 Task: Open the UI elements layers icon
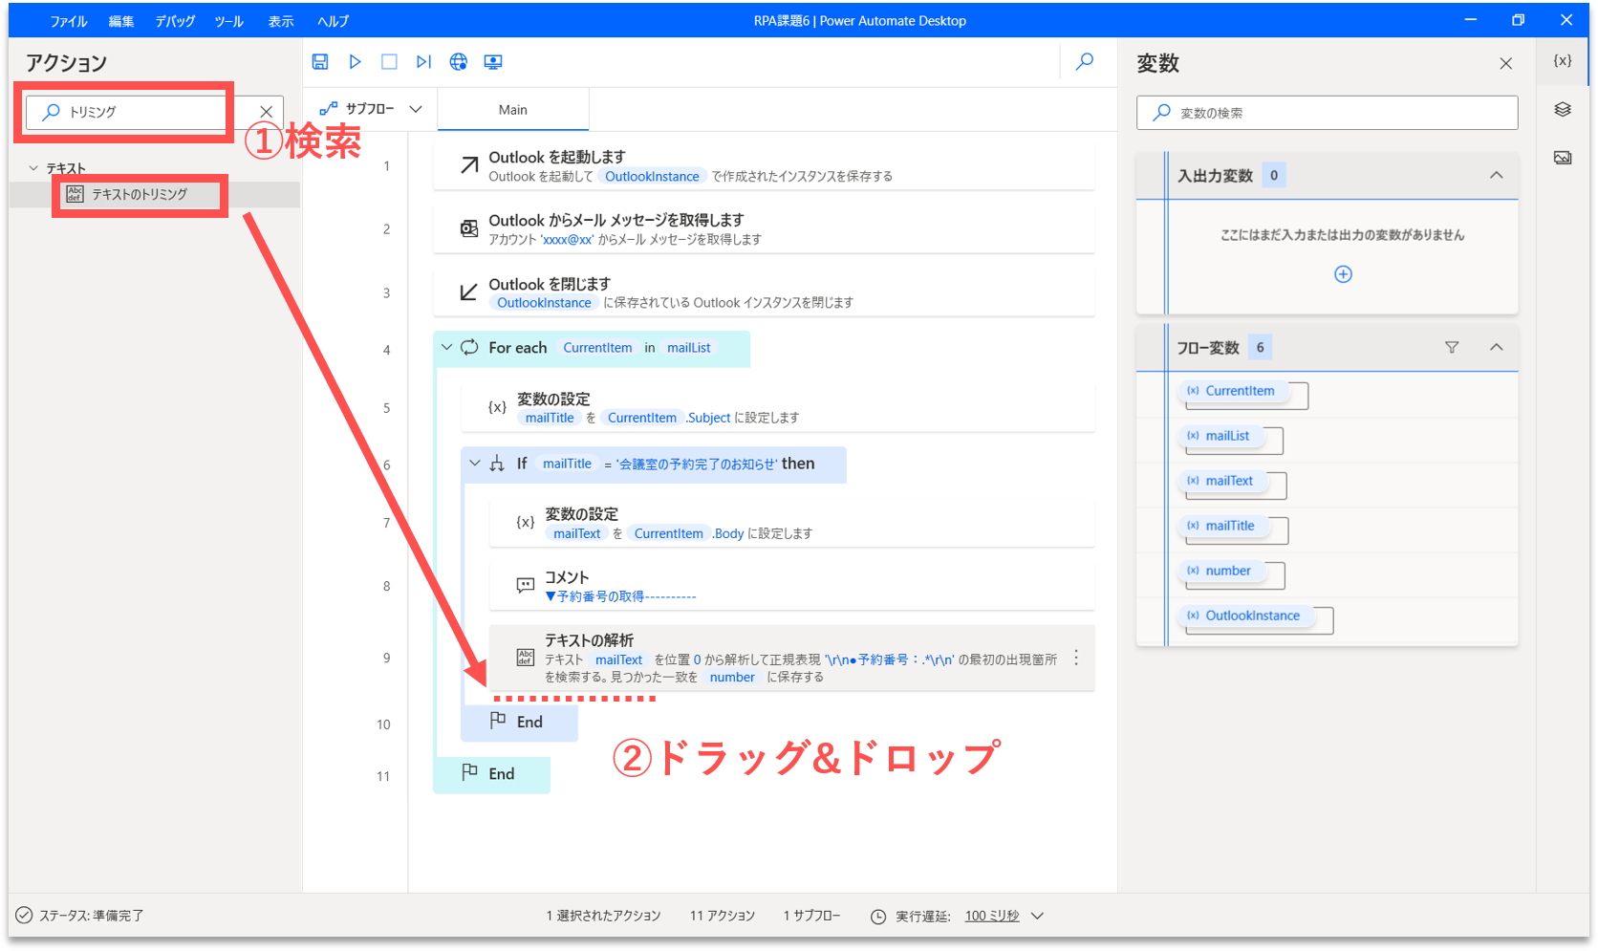1563,109
